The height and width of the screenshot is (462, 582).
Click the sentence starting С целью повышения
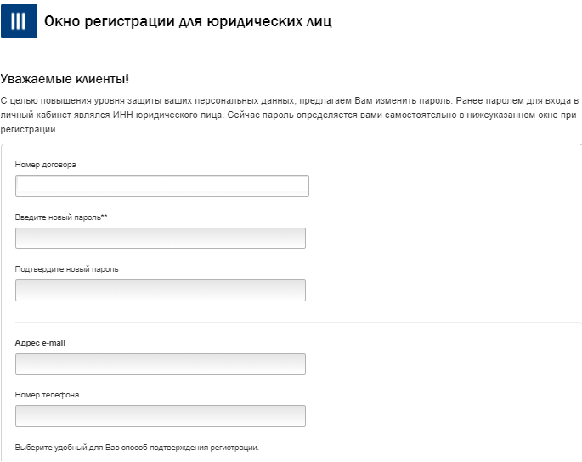(227, 100)
